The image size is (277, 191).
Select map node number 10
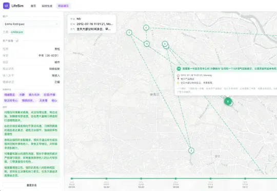pyautogui.click(x=147, y=44)
